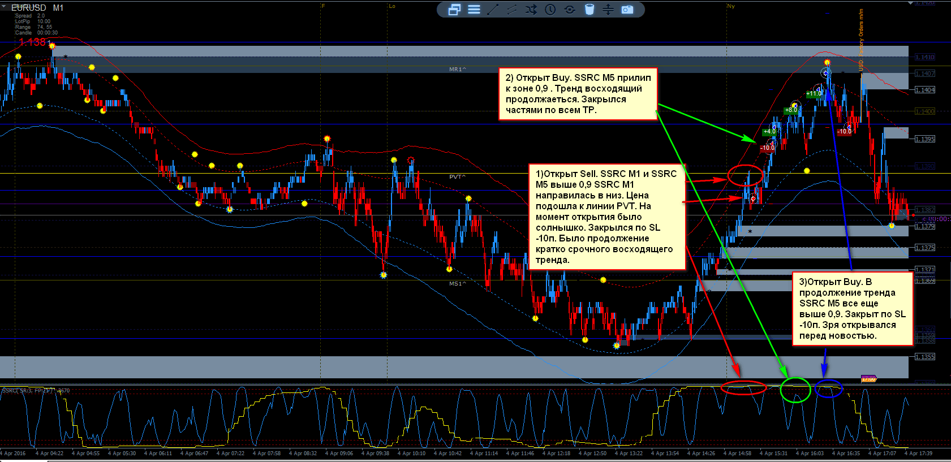
Task: Click the PVT^ pivot line label
Action: coord(458,177)
